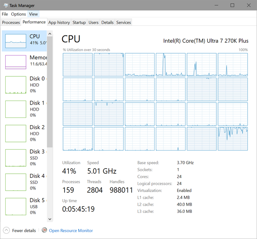Click the sidebar vertical scrollbar thumb

pos(50,92)
